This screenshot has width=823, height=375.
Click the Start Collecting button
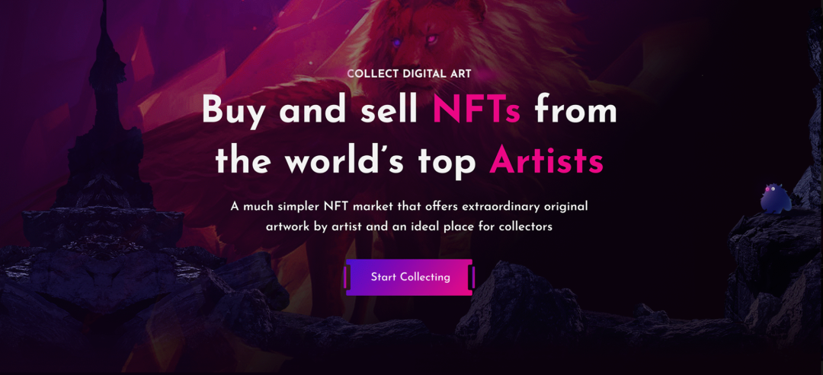tap(409, 277)
